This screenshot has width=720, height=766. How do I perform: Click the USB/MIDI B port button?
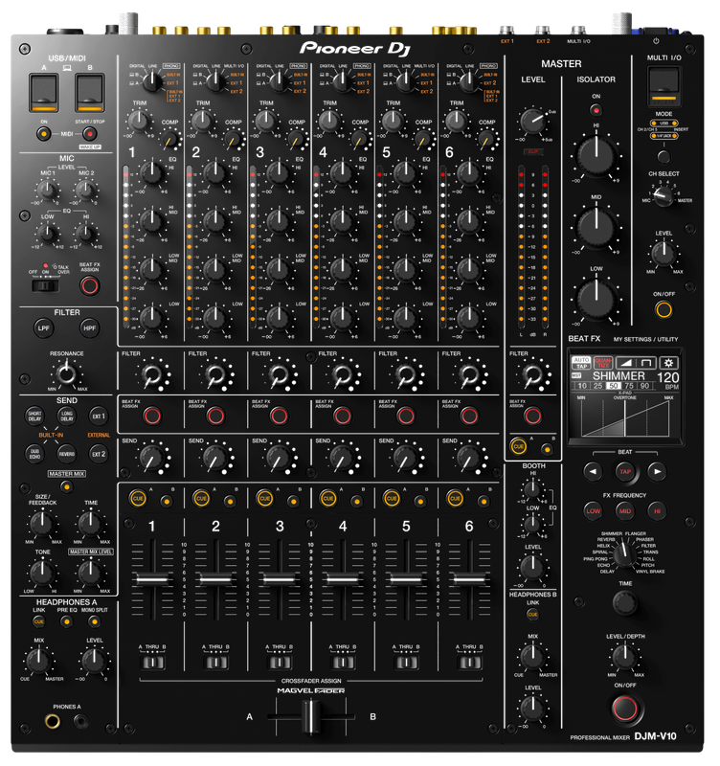coord(89,93)
